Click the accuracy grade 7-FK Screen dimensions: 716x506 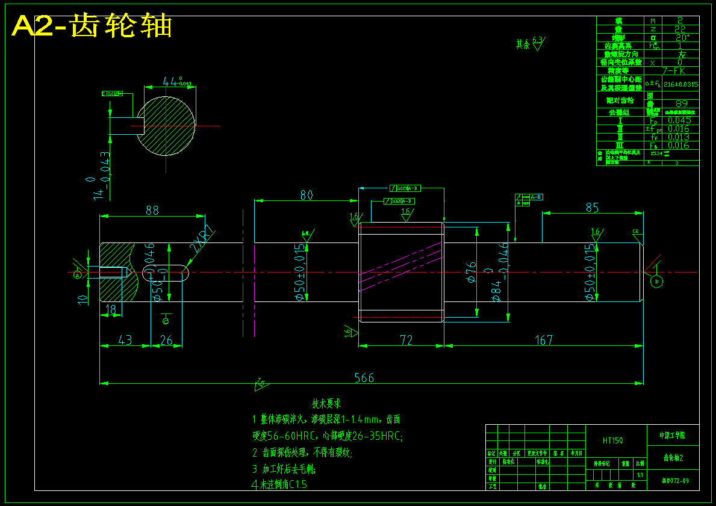click(673, 71)
